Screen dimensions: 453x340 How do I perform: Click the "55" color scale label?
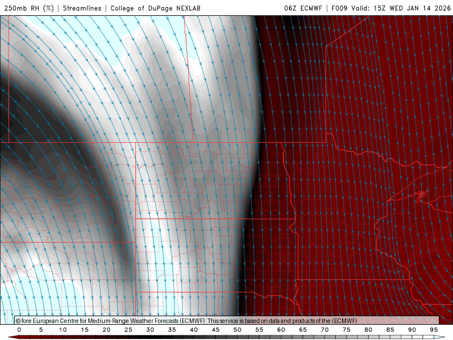pos(259,330)
